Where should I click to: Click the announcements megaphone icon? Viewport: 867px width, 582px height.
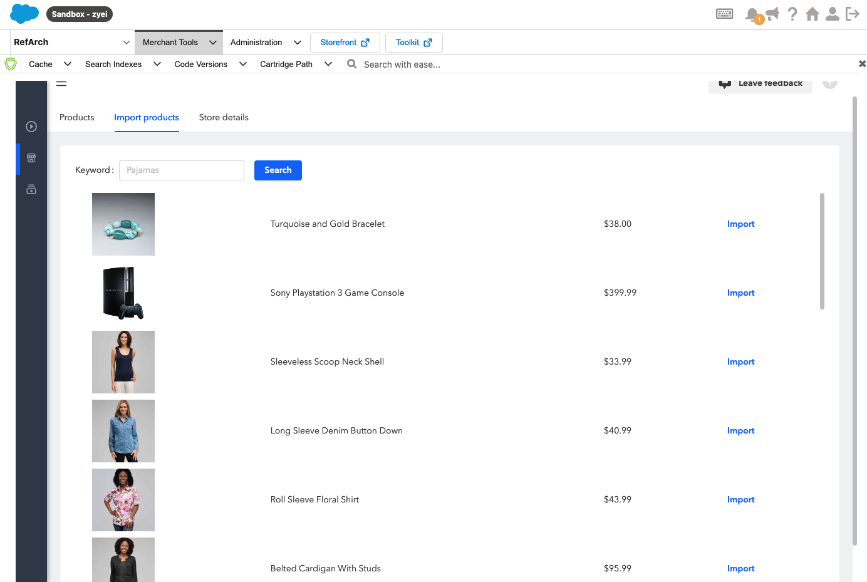[772, 14]
